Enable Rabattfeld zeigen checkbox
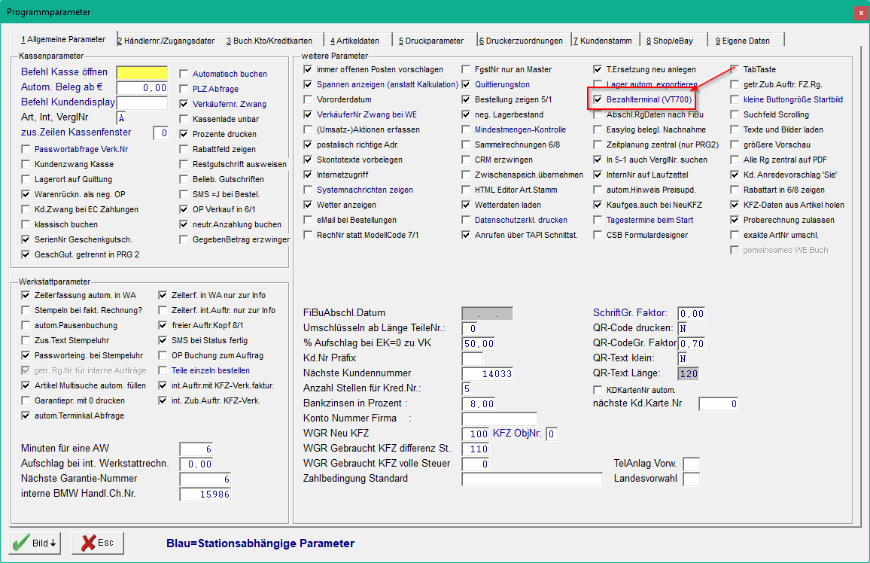870x563 pixels. point(184,149)
